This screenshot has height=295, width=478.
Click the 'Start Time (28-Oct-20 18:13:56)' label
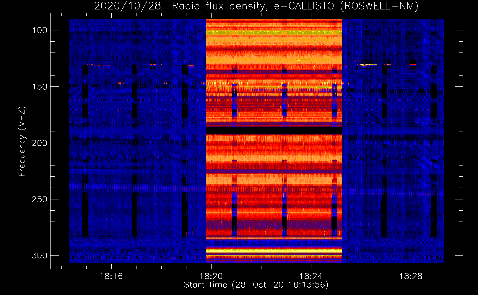click(x=256, y=285)
